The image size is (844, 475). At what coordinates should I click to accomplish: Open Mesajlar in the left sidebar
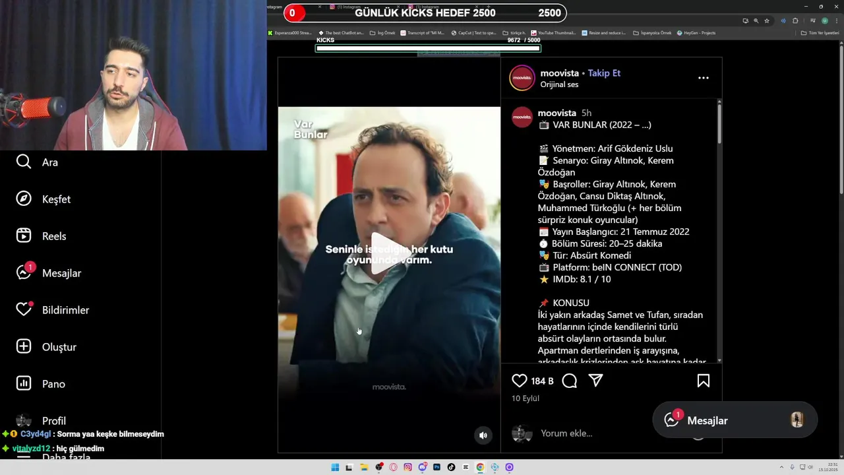pyautogui.click(x=49, y=272)
